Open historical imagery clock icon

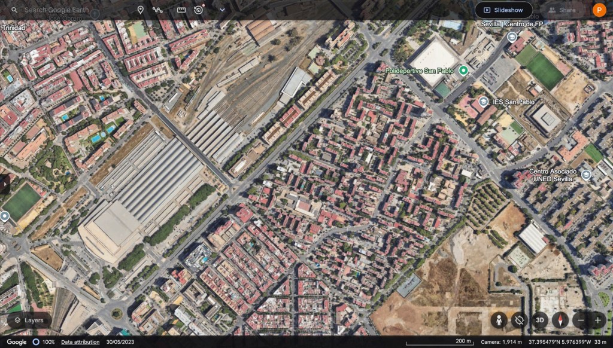(x=199, y=10)
